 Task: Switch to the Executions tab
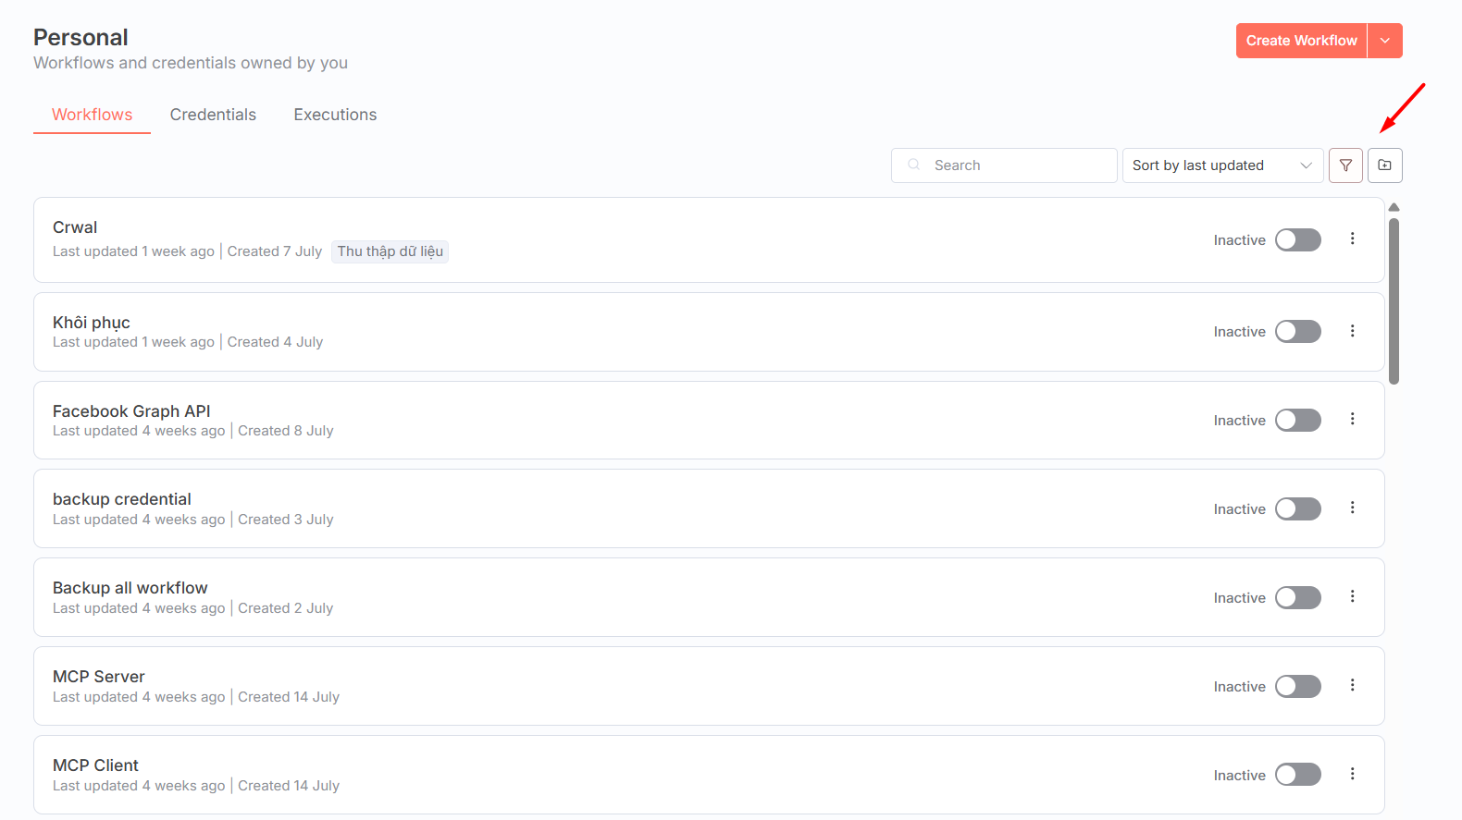[x=335, y=115]
